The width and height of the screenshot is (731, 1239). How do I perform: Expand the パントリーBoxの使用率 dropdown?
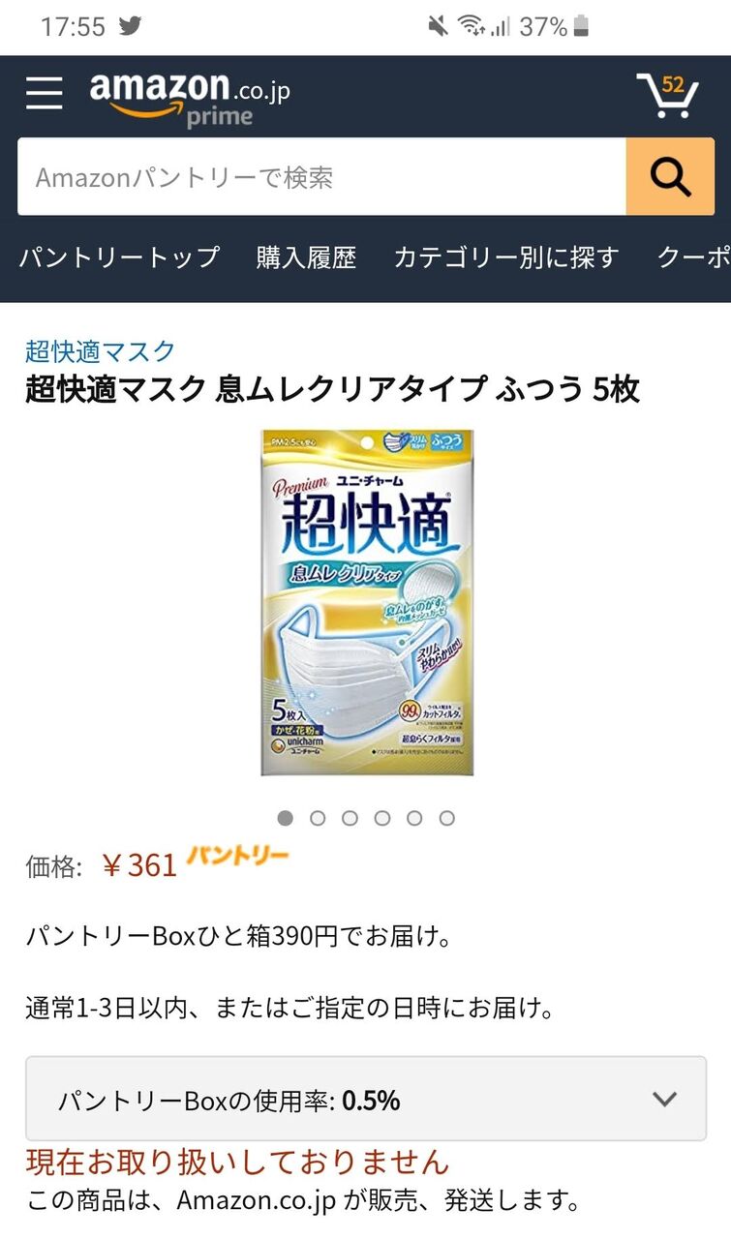point(366,1099)
